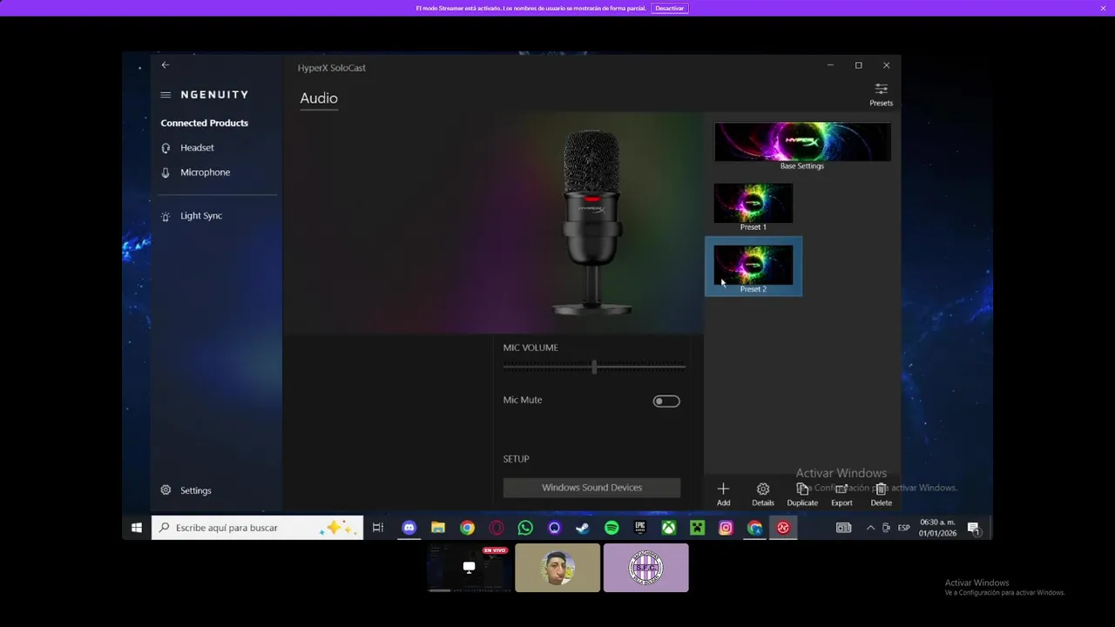The image size is (1115, 627).
Task: Switch to the Audio tab
Action: coord(319,98)
